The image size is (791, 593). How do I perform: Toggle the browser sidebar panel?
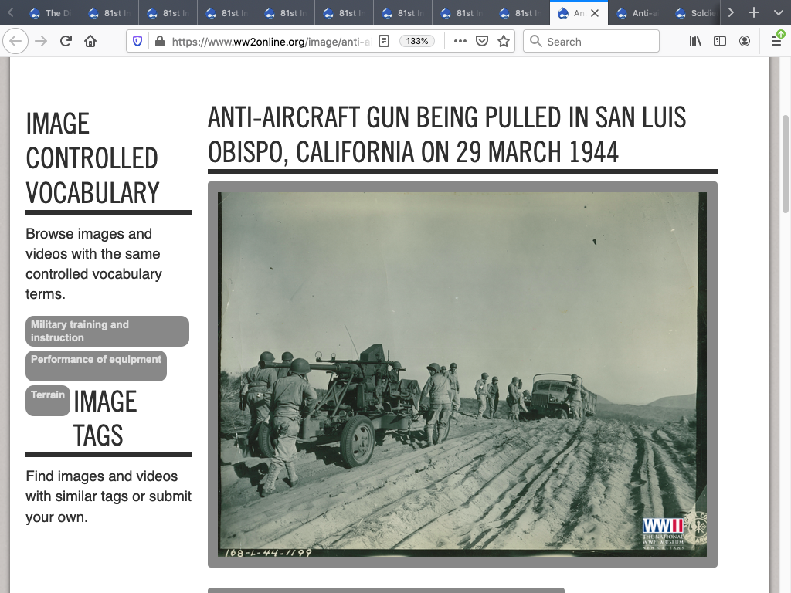pos(720,42)
